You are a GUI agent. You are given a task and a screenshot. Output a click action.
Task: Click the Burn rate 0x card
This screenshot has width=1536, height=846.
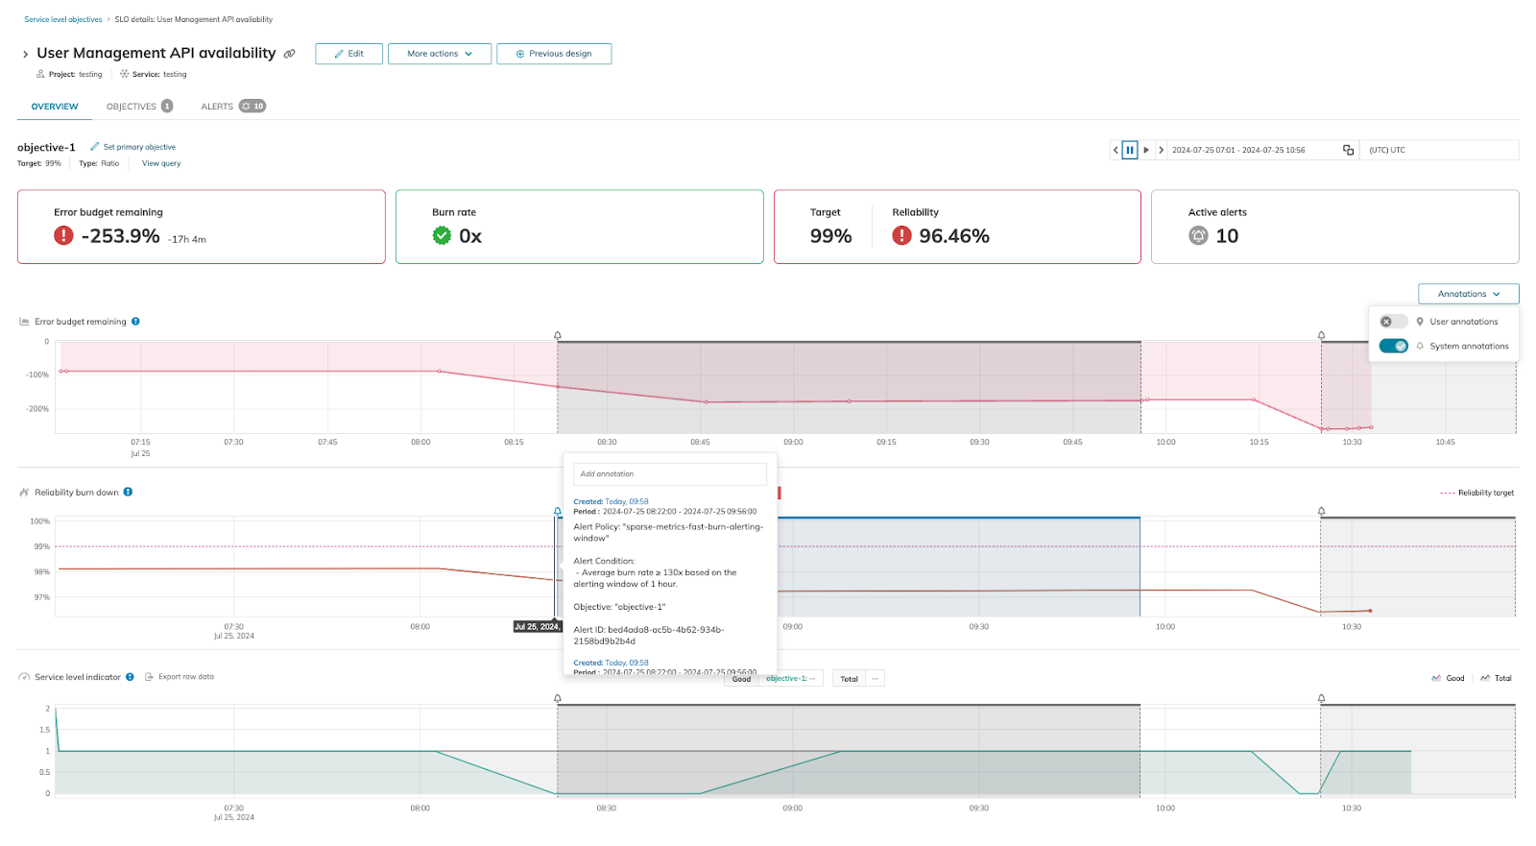click(x=580, y=227)
